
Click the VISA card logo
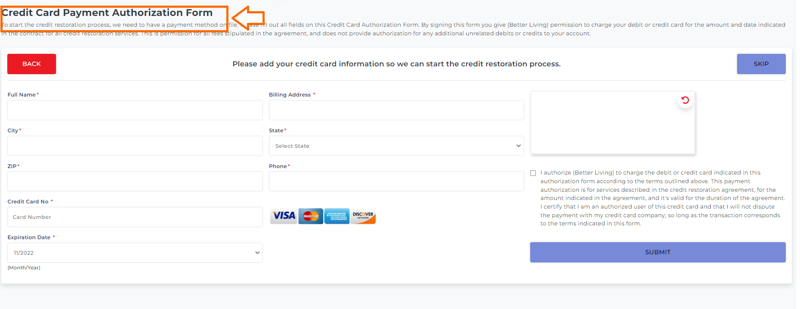pyautogui.click(x=284, y=216)
